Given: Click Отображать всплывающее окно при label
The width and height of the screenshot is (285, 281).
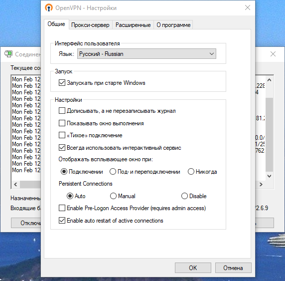Looking at the screenshot, I should click(106, 159).
